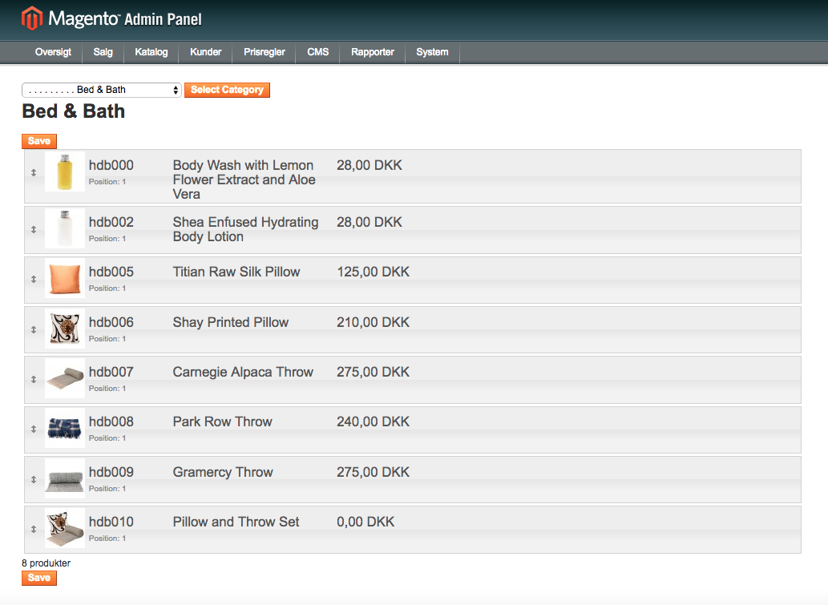The height and width of the screenshot is (605, 828).
Task: Click the Body Wash product thumbnail
Action: pyautogui.click(x=65, y=172)
